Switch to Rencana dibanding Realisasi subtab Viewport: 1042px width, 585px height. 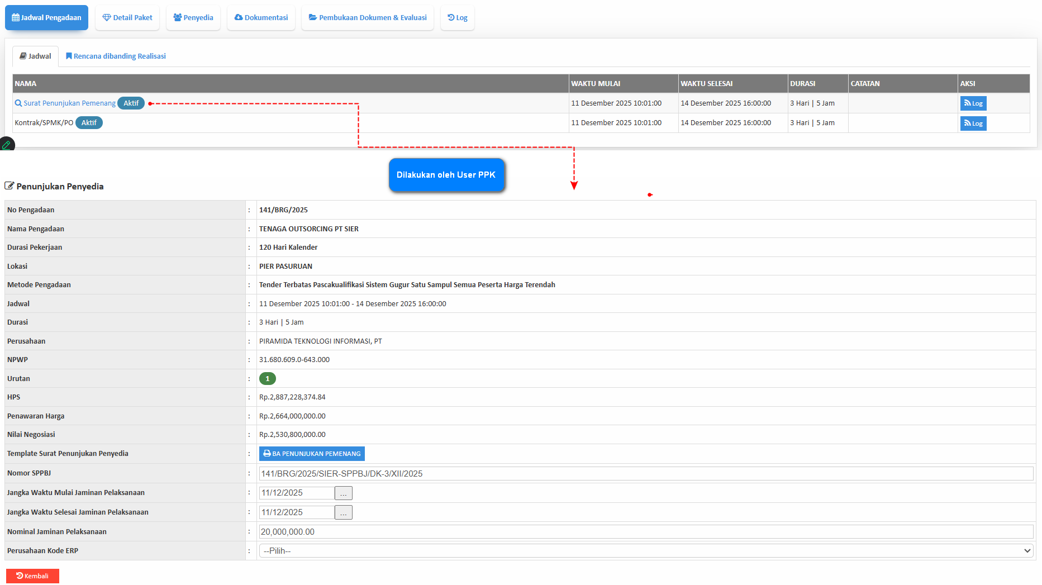[116, 56]
